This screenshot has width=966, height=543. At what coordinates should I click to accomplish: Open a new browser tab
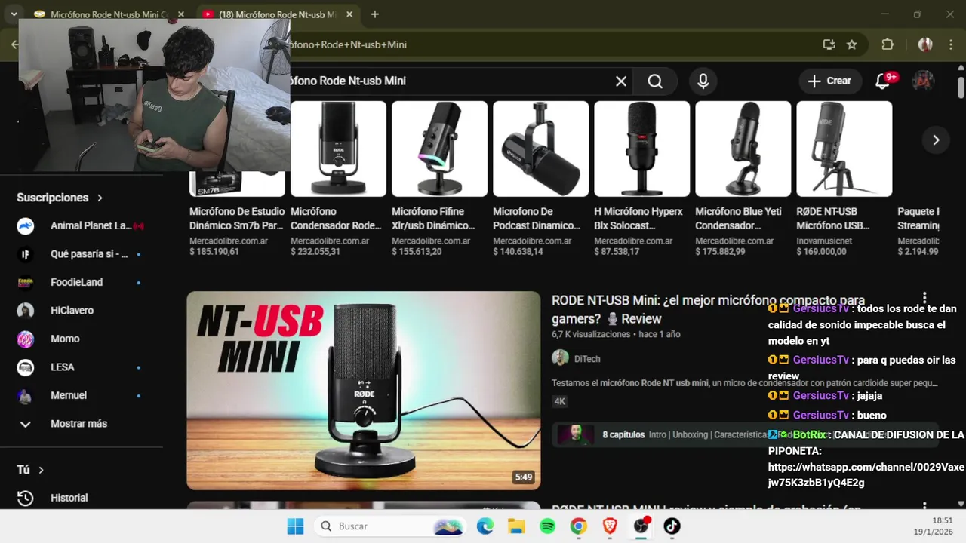pyautogui.click(x=375, y=14)
